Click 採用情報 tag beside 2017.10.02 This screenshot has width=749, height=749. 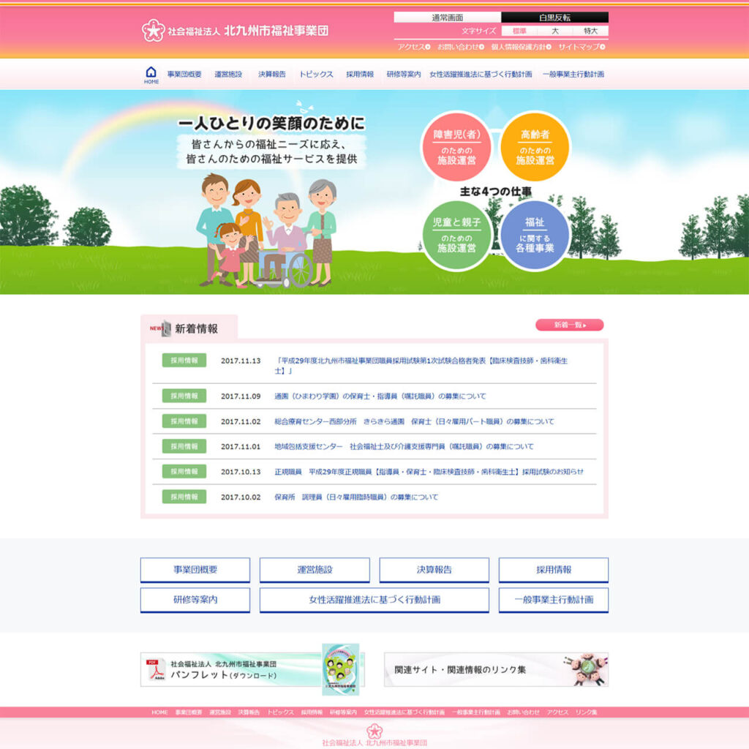tap(184, 497)
